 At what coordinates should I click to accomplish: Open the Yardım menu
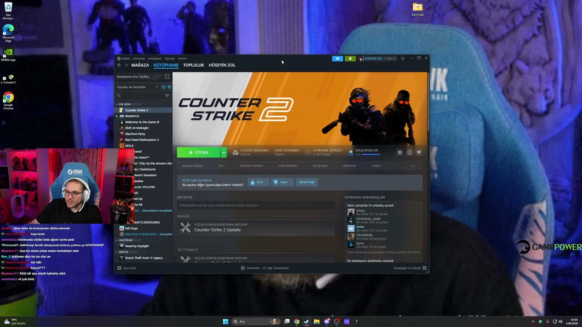(182, 59)
